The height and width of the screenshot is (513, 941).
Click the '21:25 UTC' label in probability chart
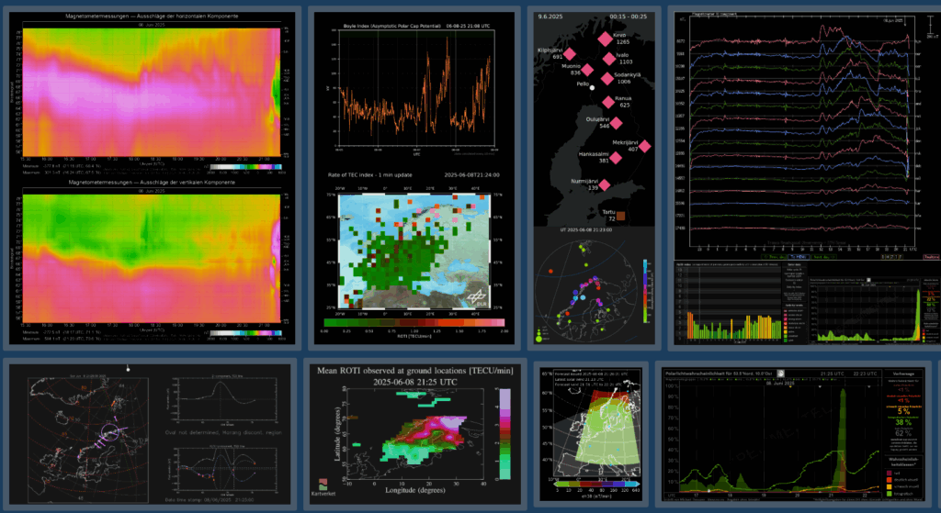(833, 374)
